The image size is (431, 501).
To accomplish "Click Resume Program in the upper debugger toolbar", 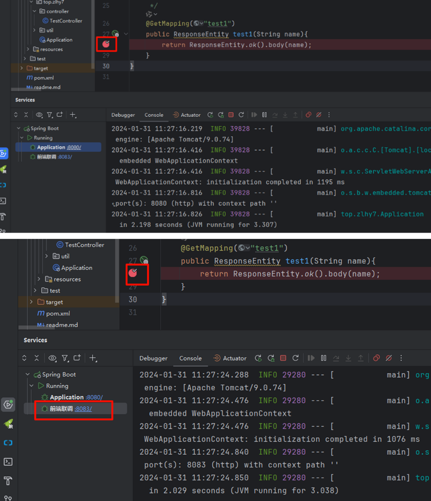I will click(x=254, y=115).
